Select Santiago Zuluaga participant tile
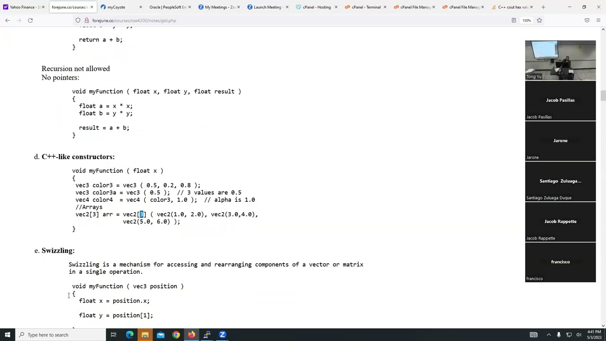The width and height of the screenshot is (606, 341). click(560, 181)
